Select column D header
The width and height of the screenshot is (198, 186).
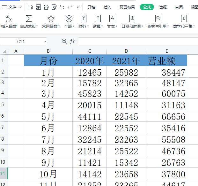126,51
